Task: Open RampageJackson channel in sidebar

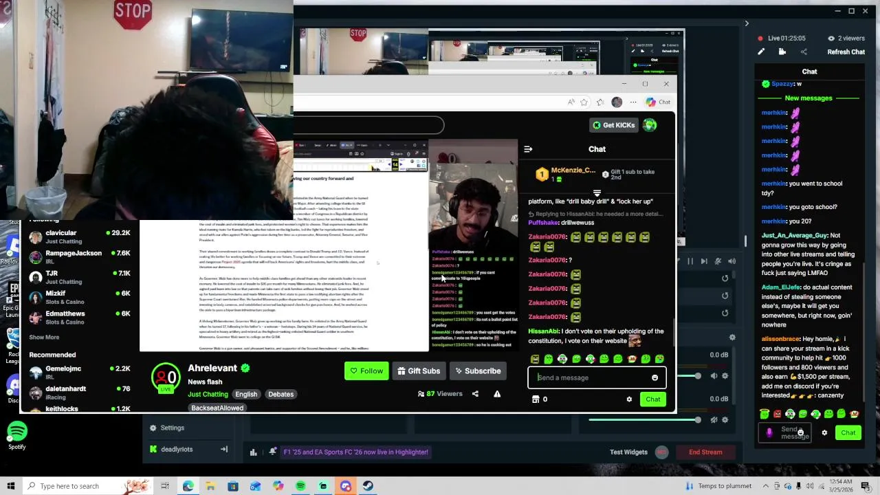Action: pos(80,256)
